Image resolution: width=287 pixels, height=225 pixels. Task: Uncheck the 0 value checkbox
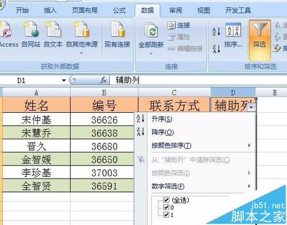pyautogui.click(x=166, y=207)
